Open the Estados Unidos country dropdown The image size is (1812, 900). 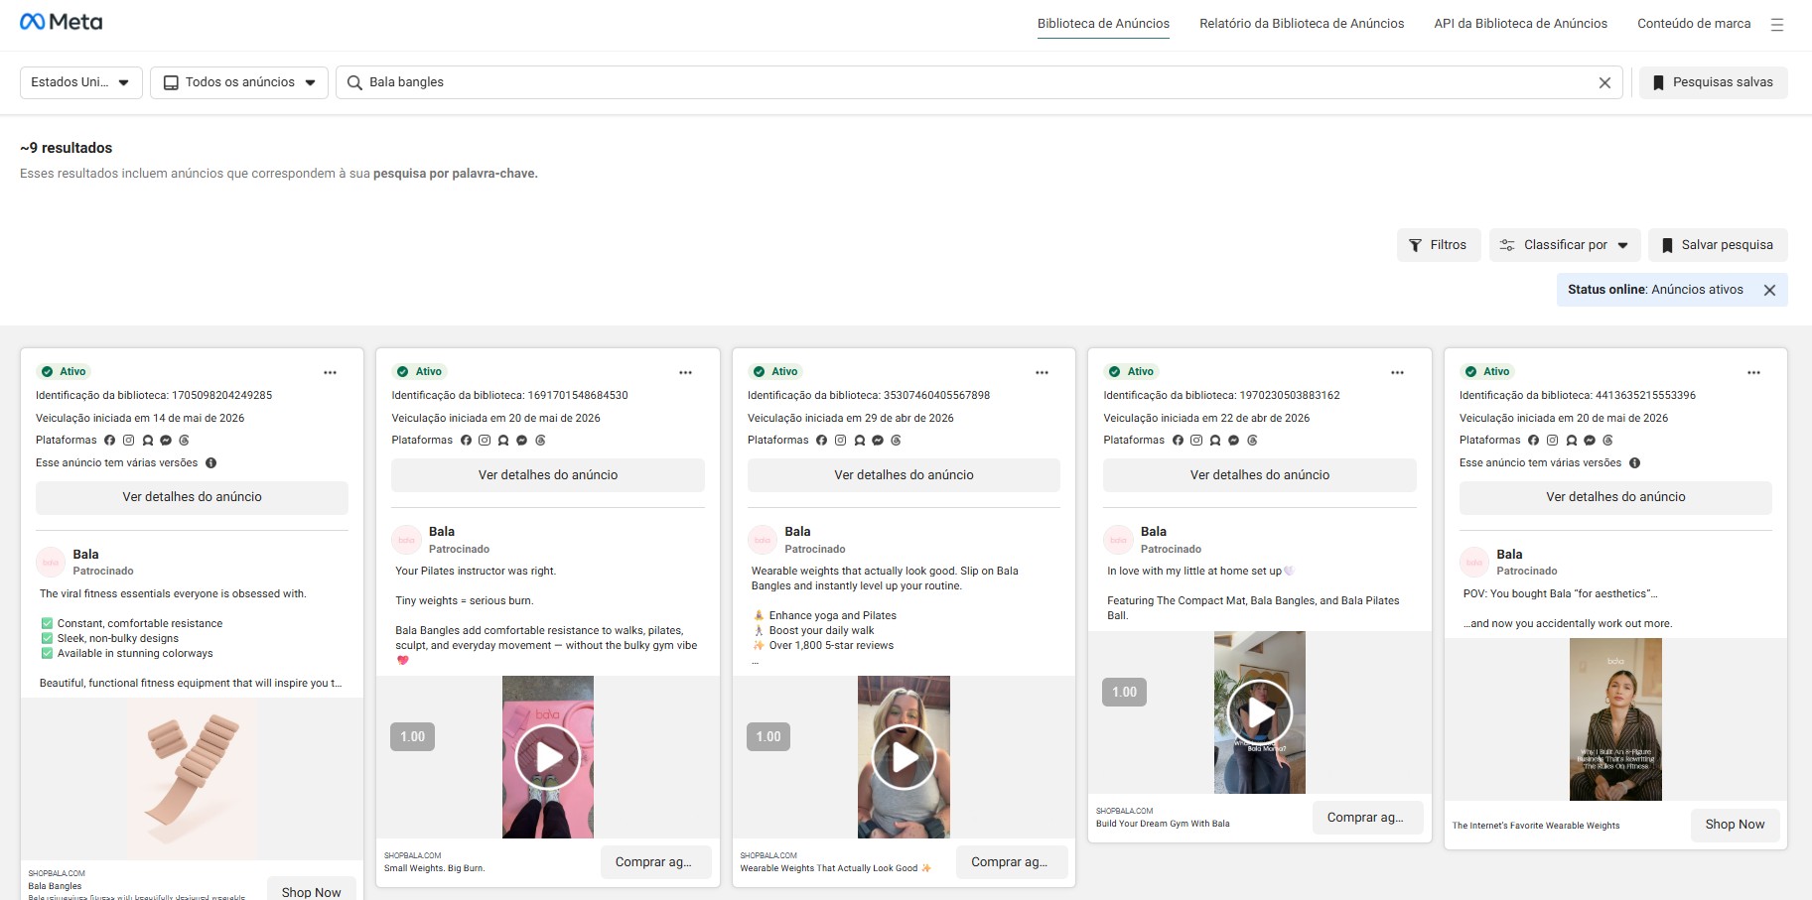pyautogui.click(x=81, y=82)
